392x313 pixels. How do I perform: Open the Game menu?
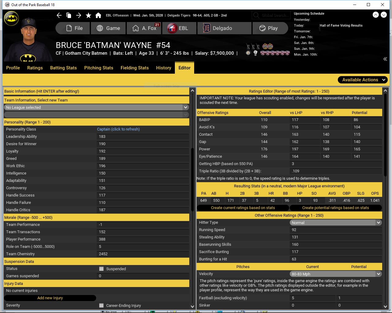pyautogui.click(x=108, y=28)
